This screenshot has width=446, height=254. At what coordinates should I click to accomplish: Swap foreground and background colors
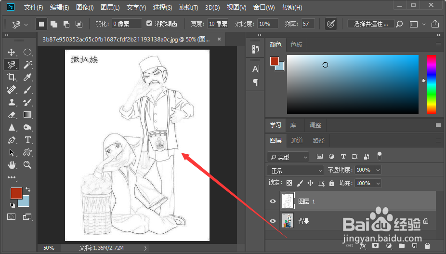(x=27, y=189)
